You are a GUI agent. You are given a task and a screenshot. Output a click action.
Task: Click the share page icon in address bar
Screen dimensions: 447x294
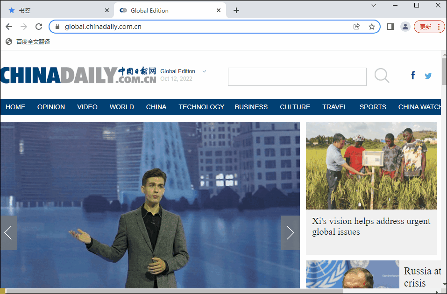(x=357, y=27)
